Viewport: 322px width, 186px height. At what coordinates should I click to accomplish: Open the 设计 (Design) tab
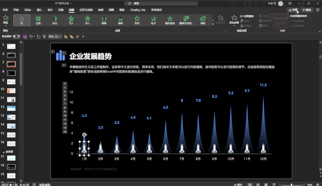50,10
